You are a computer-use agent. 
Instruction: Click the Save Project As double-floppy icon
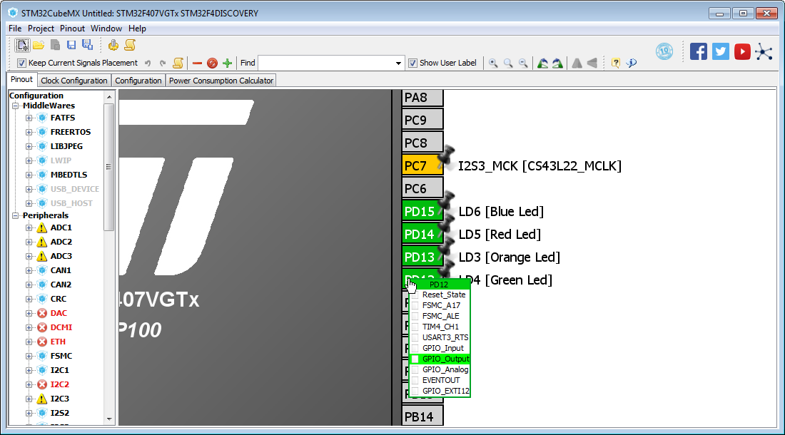click(87, 45)
